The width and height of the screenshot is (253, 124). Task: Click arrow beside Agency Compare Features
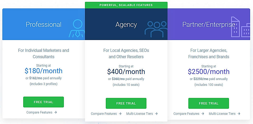tap(120, 114)
